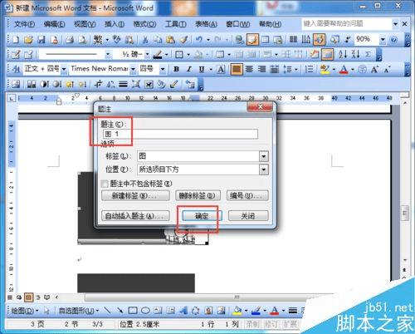Switch to Print Layout view button
The width and height of the screenshot is (415, 334).
pos(28,297)
